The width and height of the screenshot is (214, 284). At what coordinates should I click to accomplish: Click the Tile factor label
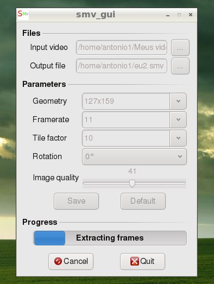click(49, 138)
